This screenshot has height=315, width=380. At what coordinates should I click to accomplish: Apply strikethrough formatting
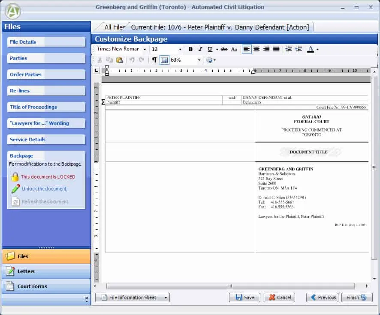click(224, 49)
